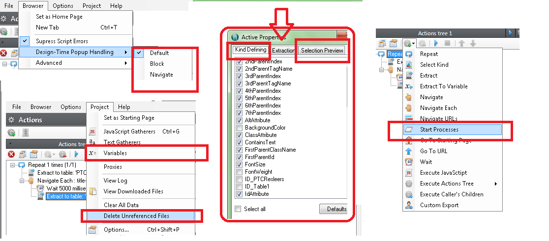This screenshot has width=549, height=241.
Task: Toggle the ContainsText checkbox
Action: pyautogui.click(x=239, y=142)
